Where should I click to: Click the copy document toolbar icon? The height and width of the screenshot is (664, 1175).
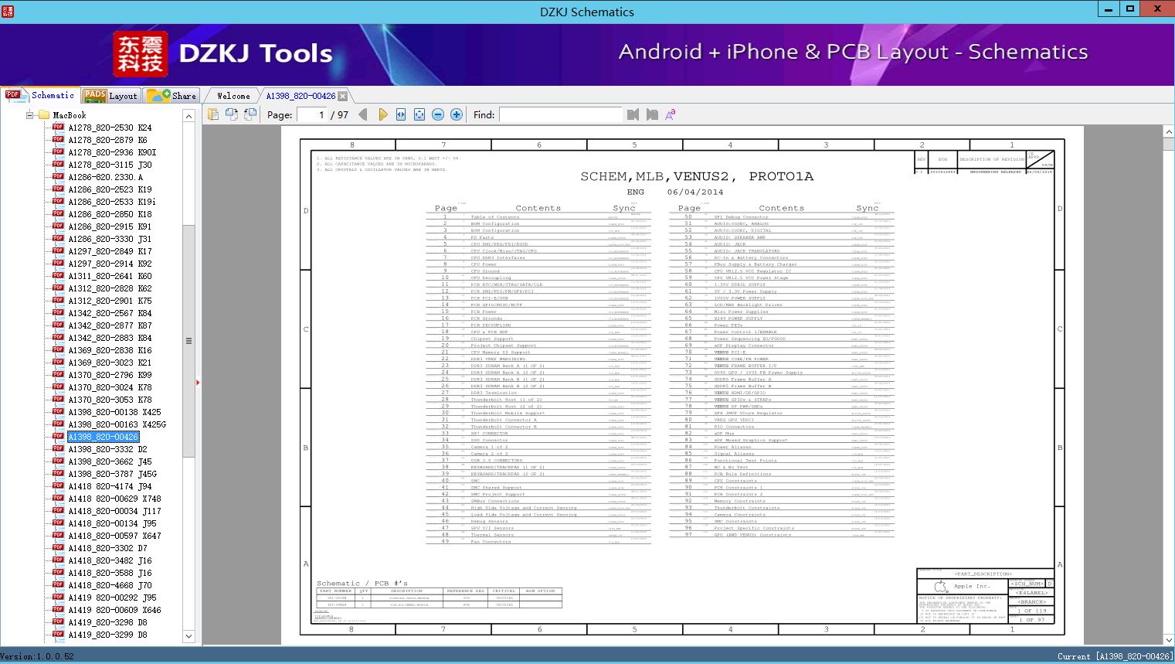pyautogui.click(x=212, y=114)
